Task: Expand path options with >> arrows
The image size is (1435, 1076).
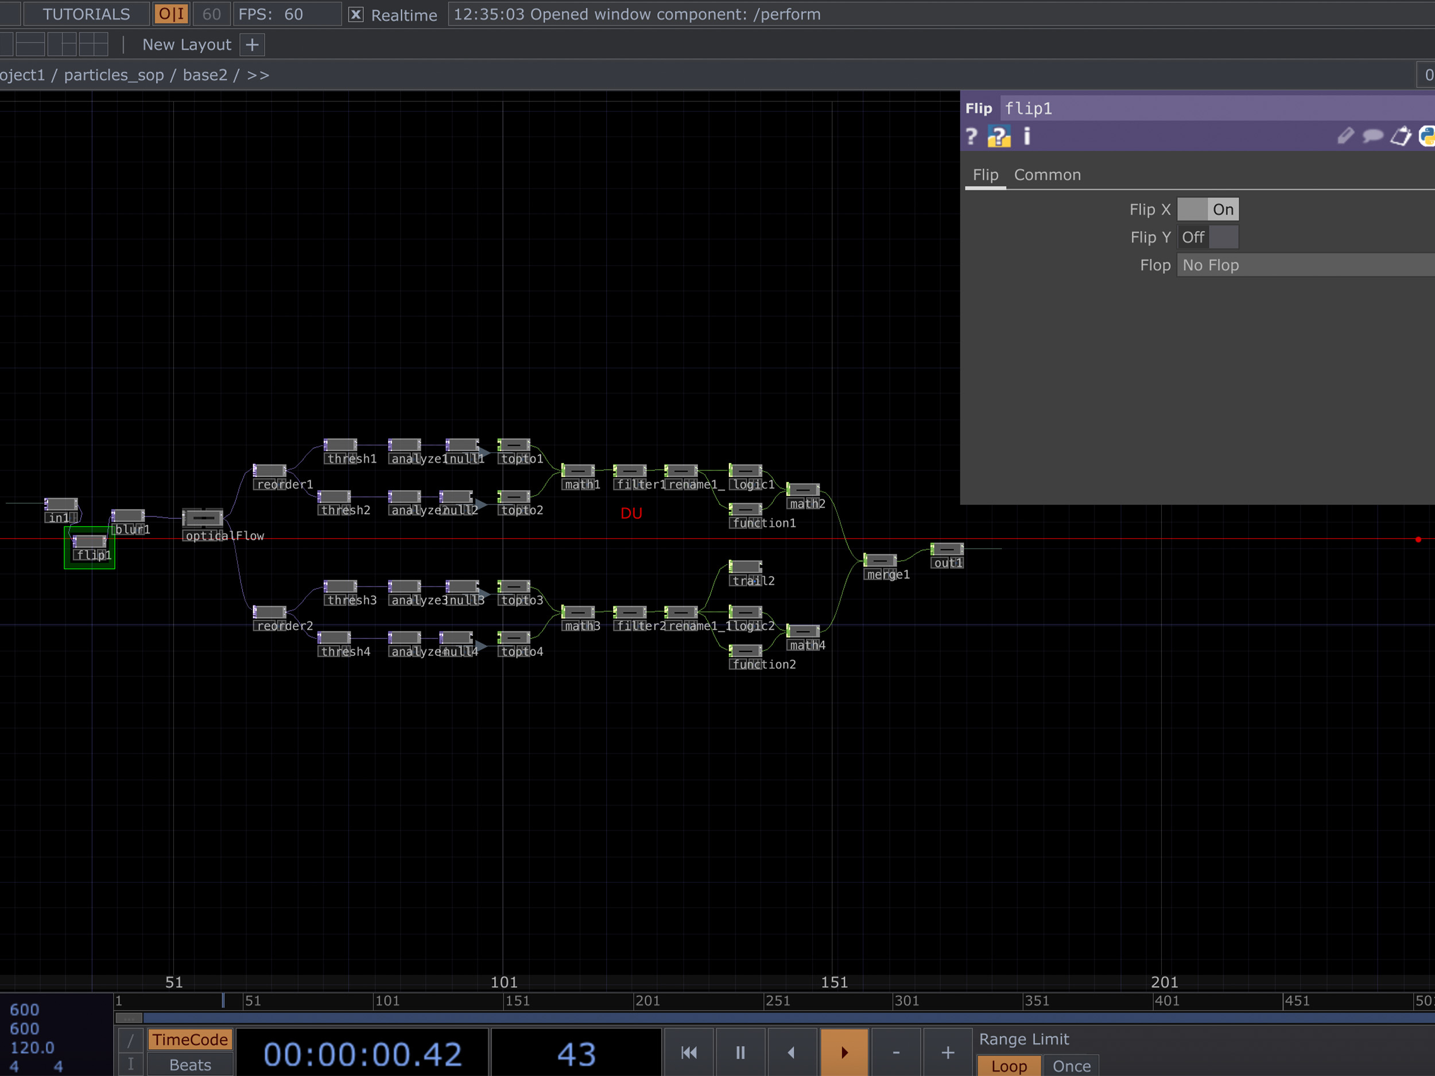Action: coord(258,75)
